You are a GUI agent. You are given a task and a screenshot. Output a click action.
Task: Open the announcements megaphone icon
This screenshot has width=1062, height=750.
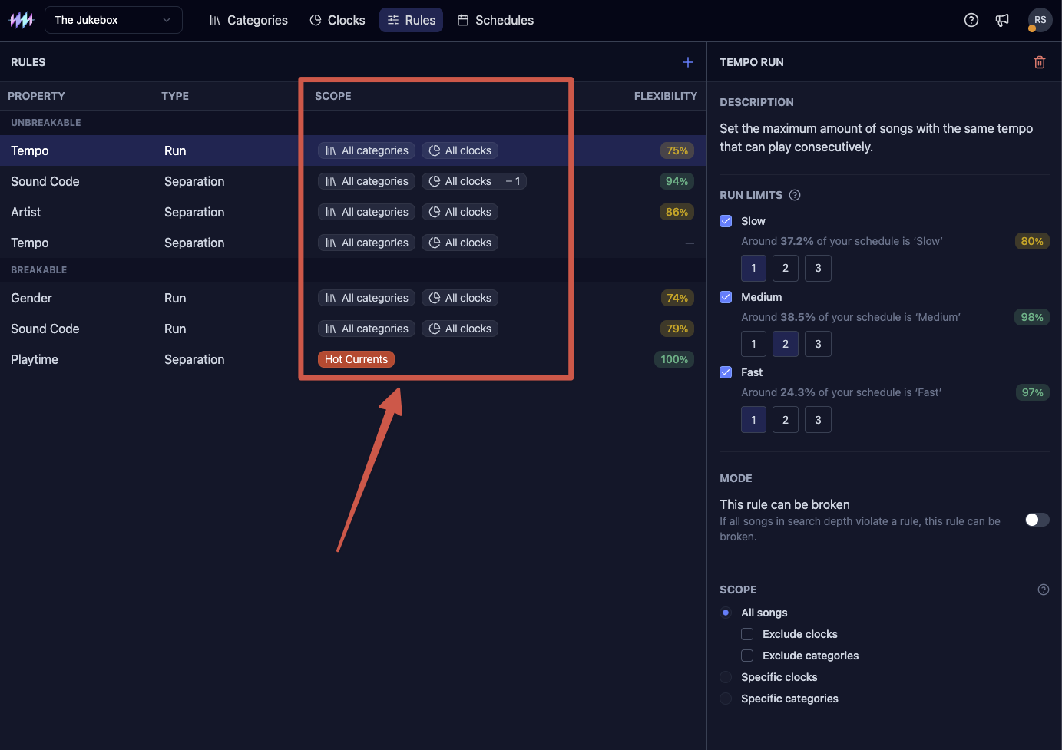click(x=1002, y=20)
